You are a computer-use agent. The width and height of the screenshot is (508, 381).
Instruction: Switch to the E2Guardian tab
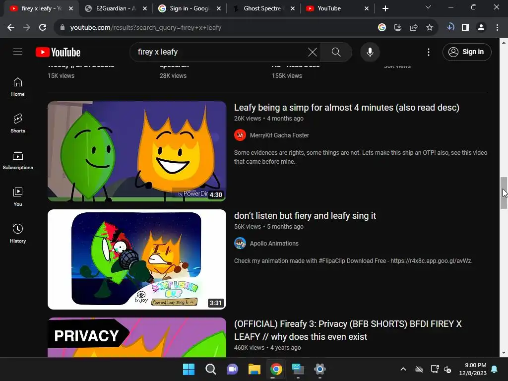(116, 8)
